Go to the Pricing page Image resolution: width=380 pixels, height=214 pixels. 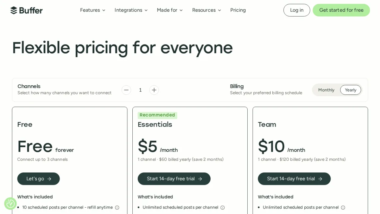[x=238, y=10]
